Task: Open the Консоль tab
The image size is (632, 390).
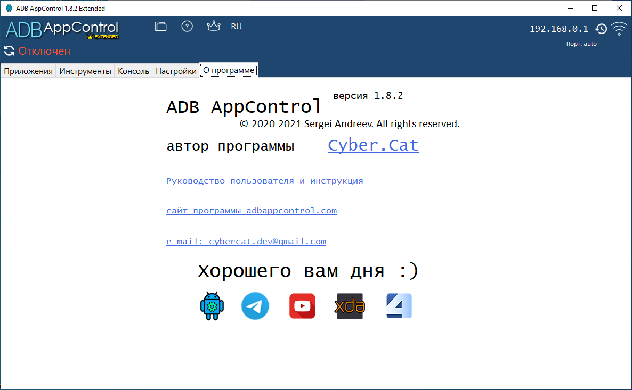Action: [133, 71]
